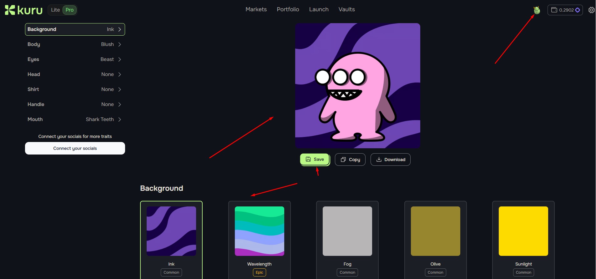Open the settings gear icon

[591, 10]
